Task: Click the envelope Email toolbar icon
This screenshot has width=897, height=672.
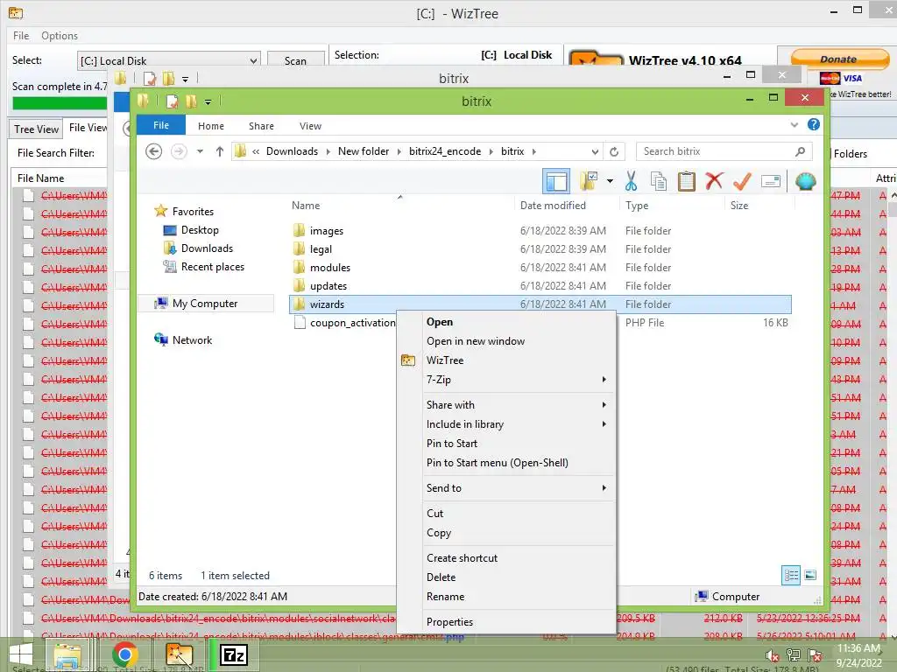Action: coord(771,182)
